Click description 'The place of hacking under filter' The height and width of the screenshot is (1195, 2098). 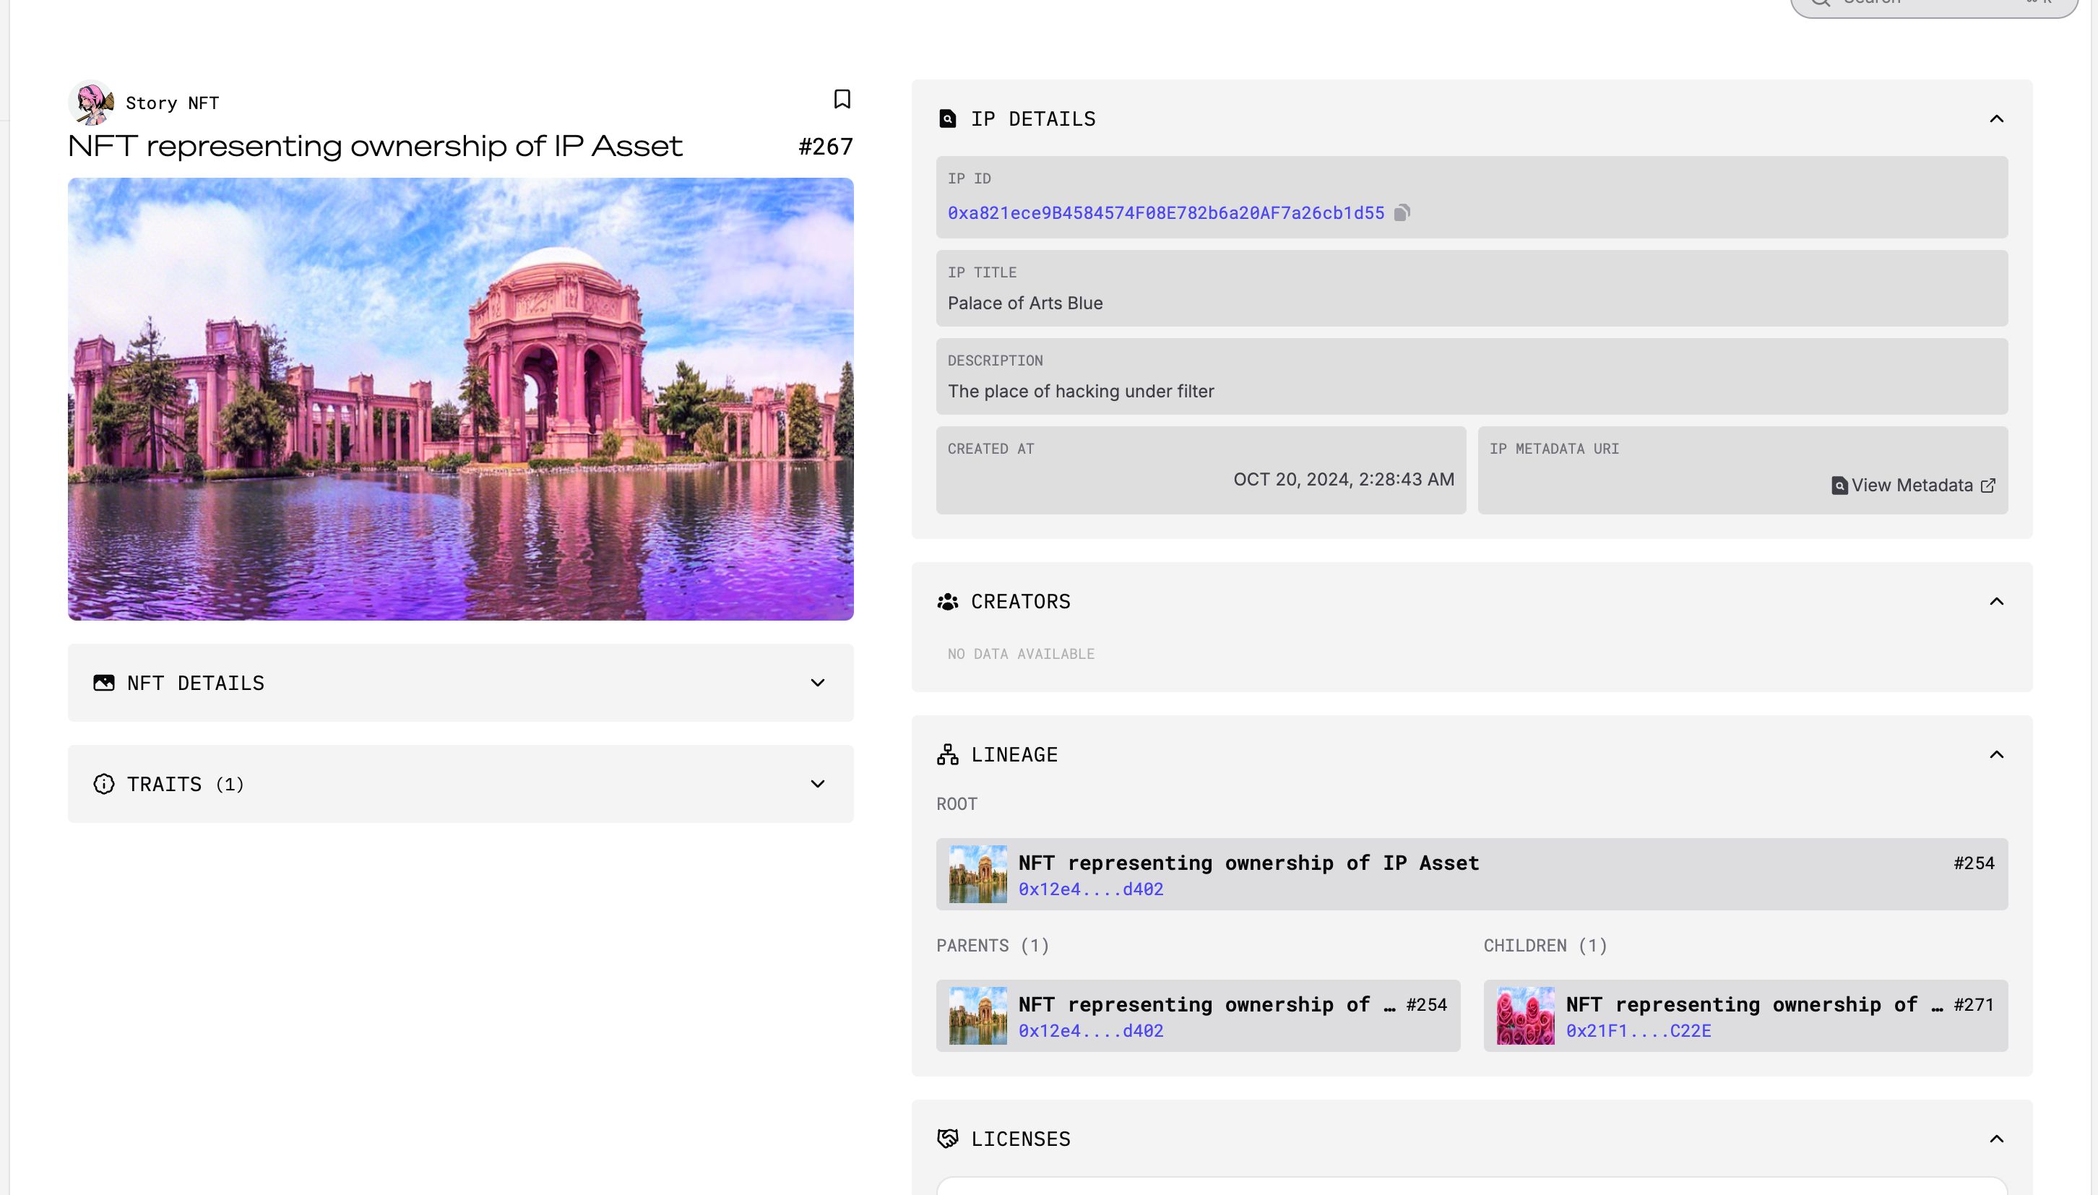pyautogui.click(x=1081, y=392)
